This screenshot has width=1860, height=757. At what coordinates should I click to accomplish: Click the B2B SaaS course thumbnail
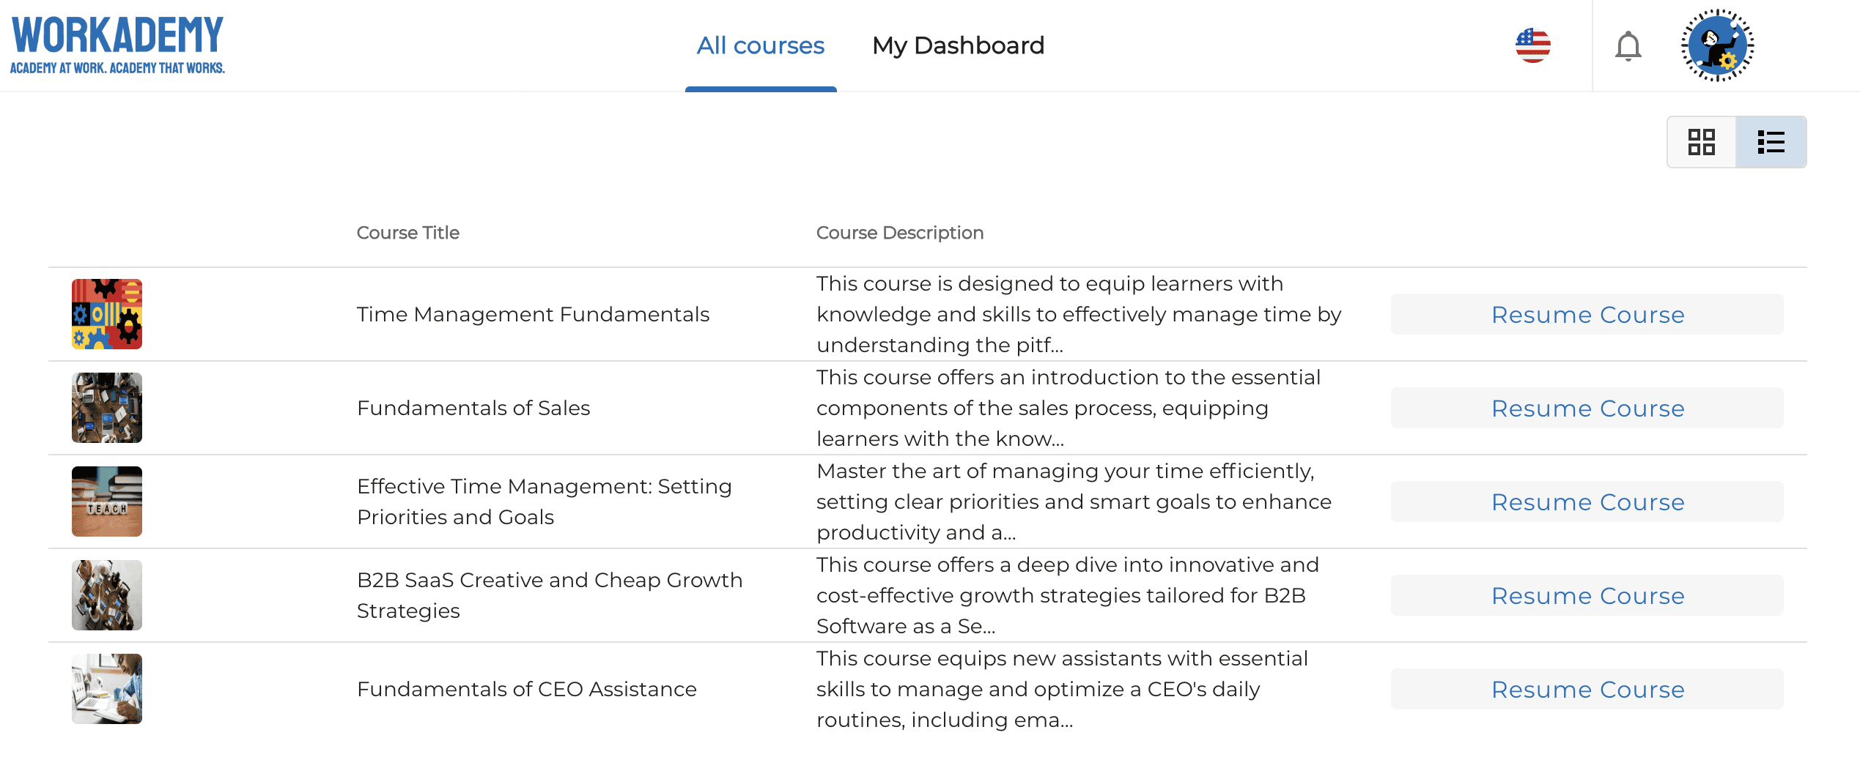(x=107, y=595)
